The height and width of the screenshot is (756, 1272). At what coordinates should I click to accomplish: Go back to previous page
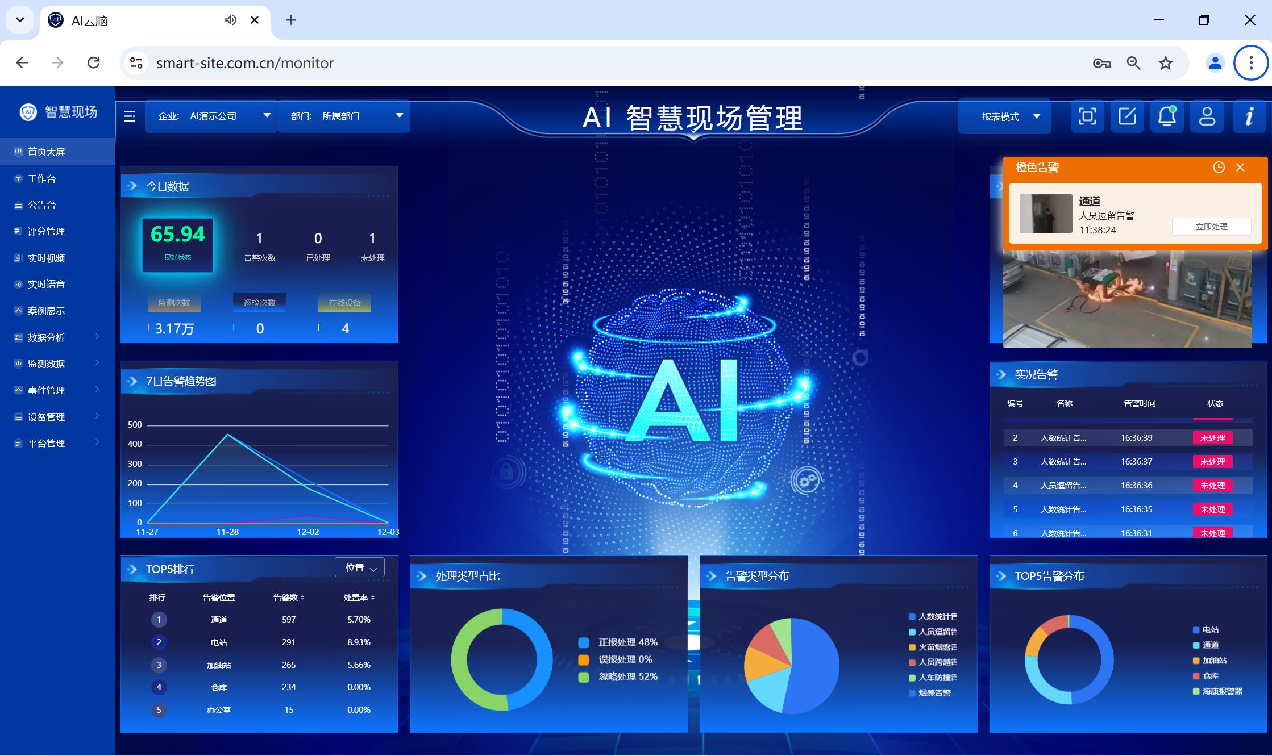[22, 62]
